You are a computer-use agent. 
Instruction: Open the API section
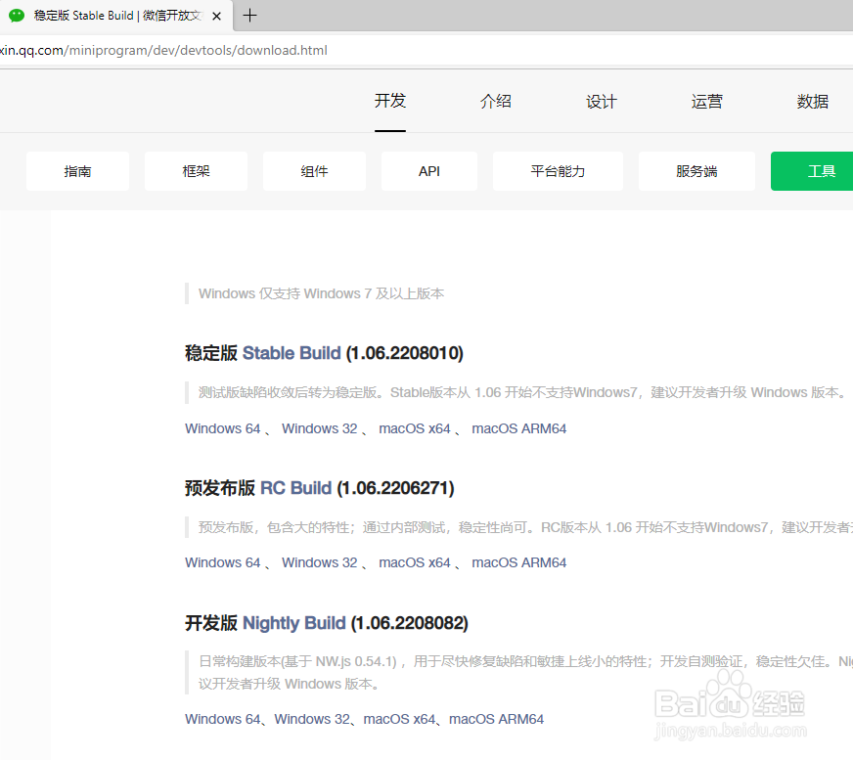point(429,171)
